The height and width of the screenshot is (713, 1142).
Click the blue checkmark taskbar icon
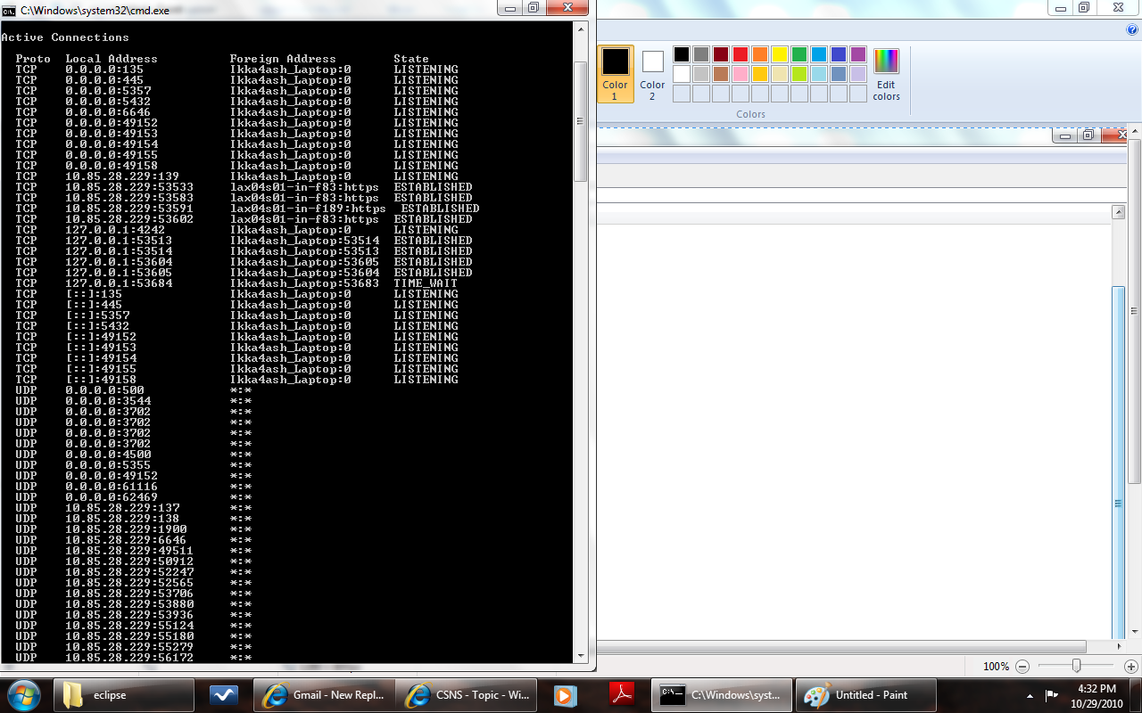pyautogui.click(x=222, y=695)
